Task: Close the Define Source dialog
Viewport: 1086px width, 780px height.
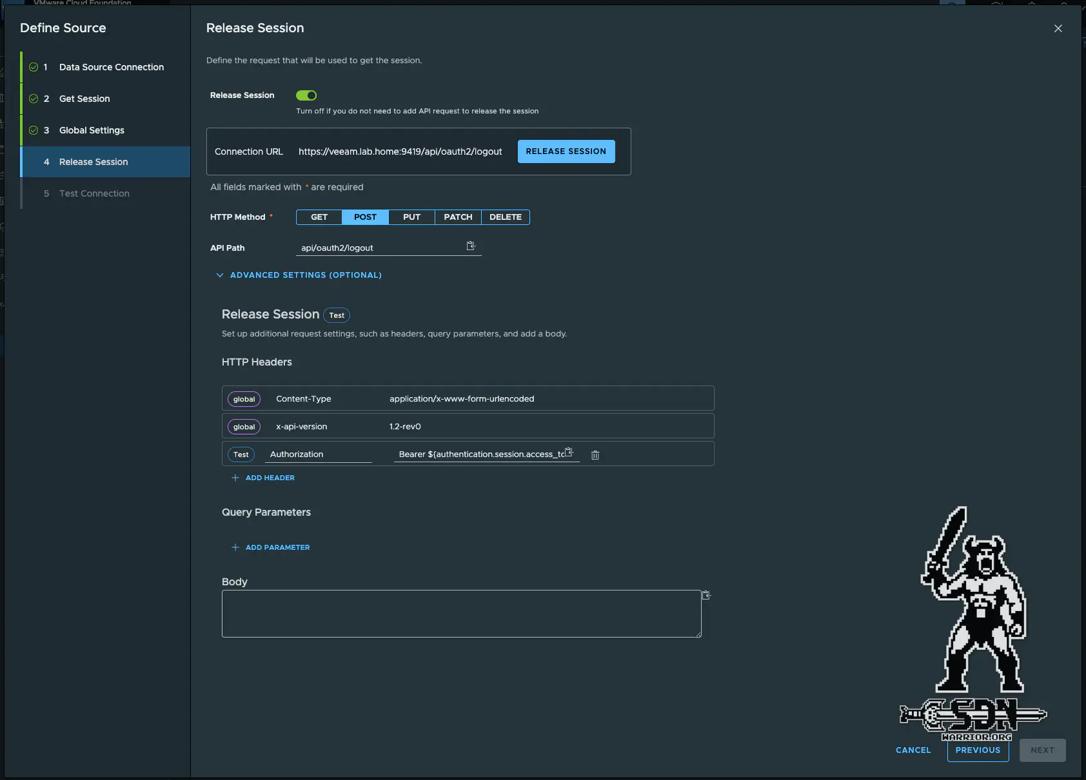Action: point(1058,28)
